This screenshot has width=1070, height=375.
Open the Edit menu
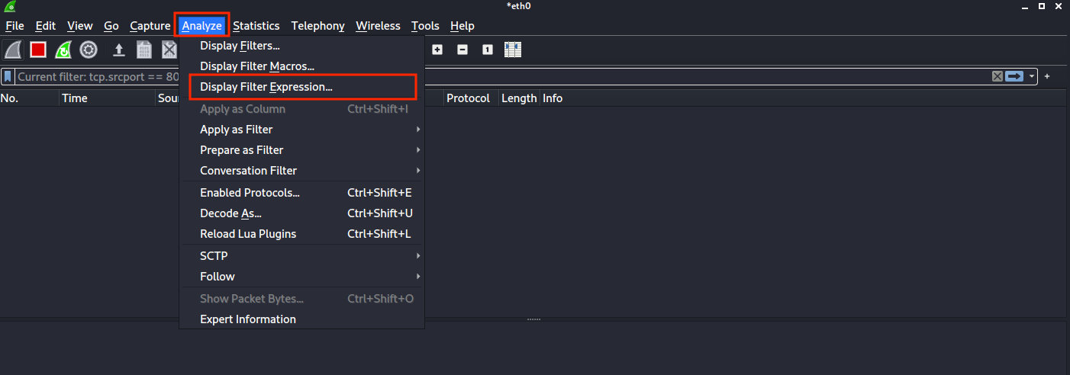46,26
